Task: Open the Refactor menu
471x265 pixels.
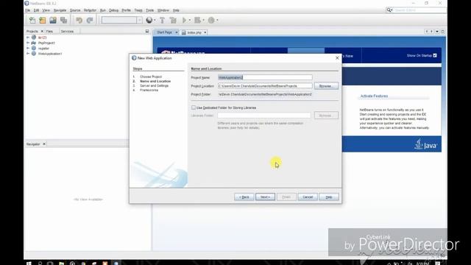Action: tap(90, 10)
